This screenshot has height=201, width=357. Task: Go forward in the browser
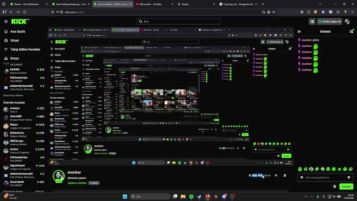pos(18,12)
